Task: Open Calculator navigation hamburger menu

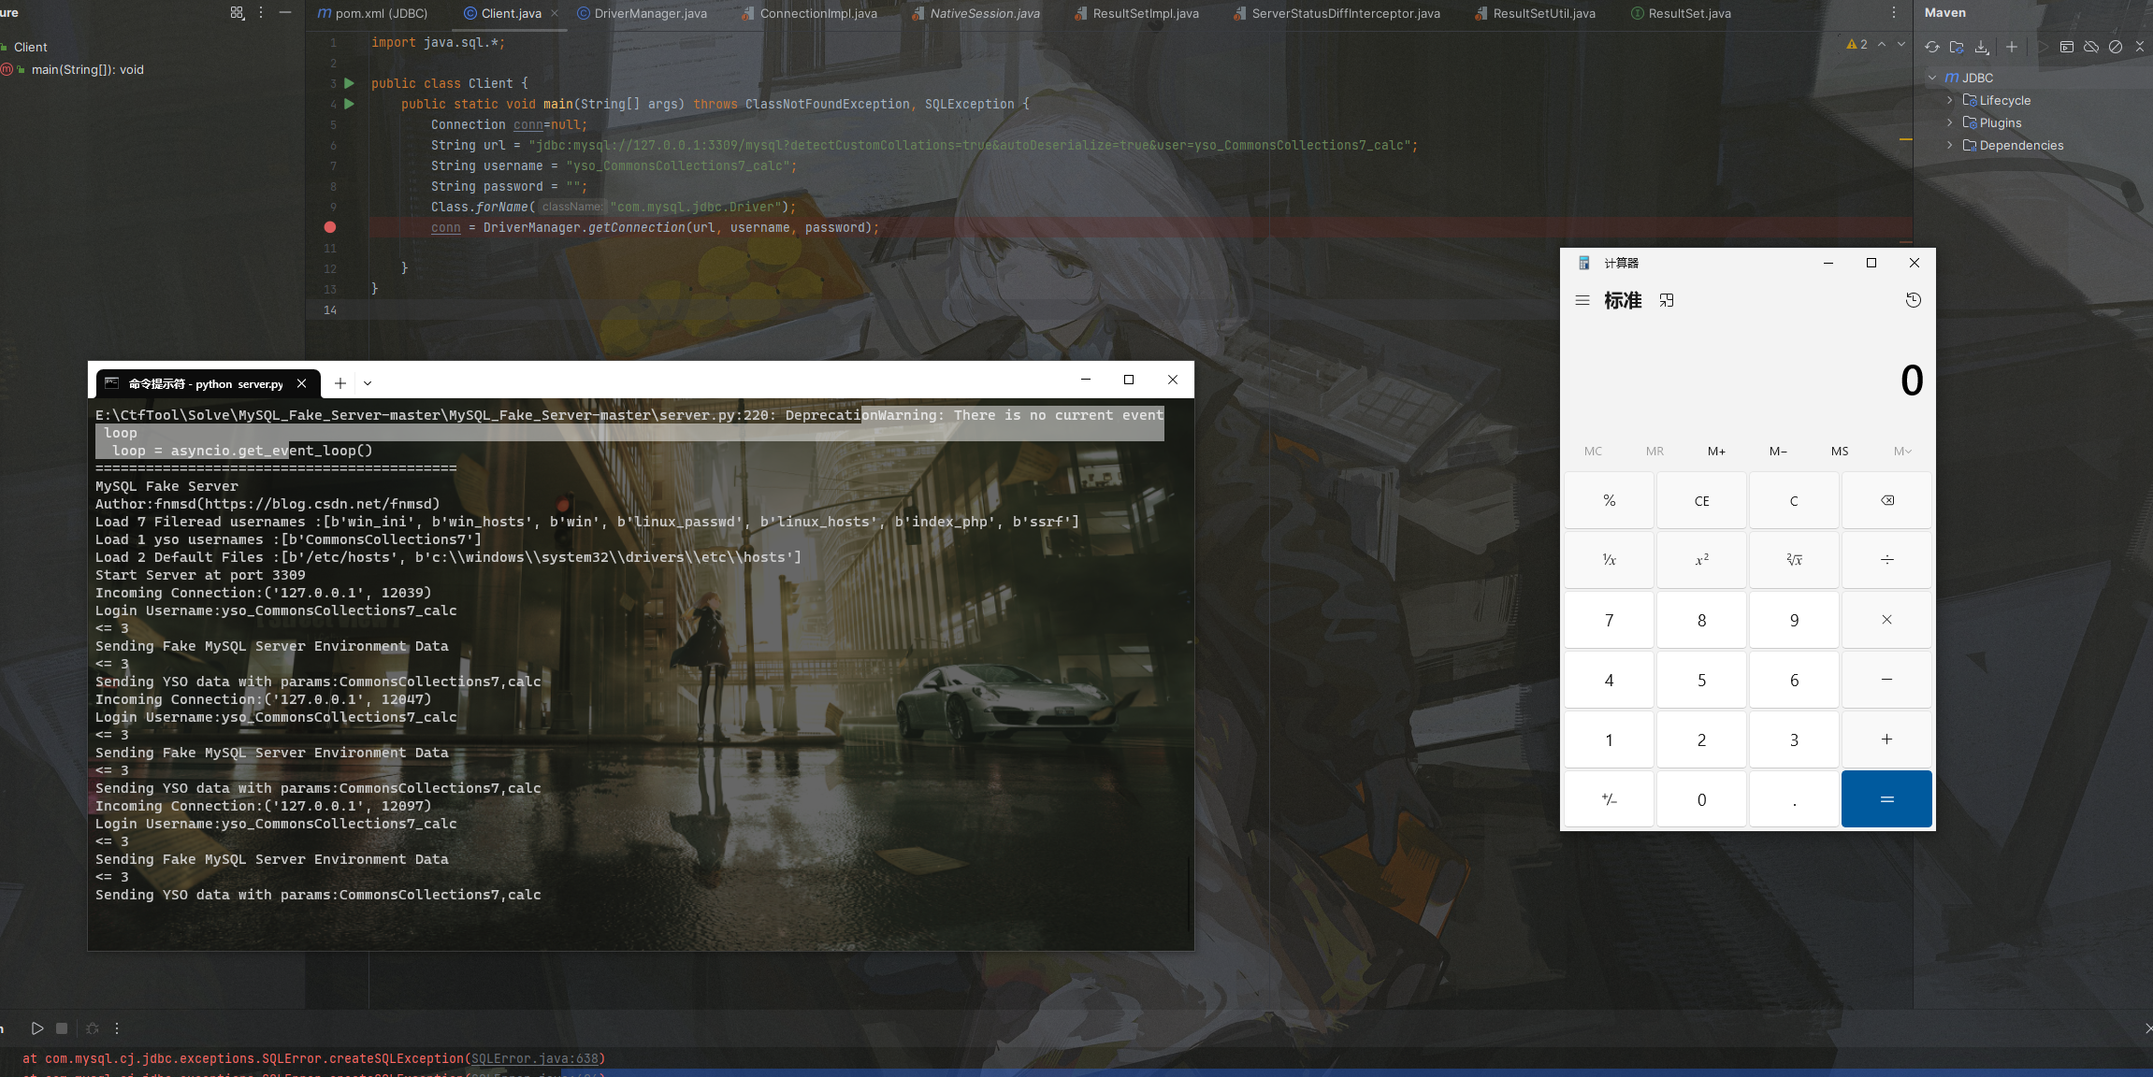Action: (x=1582, y=301)
